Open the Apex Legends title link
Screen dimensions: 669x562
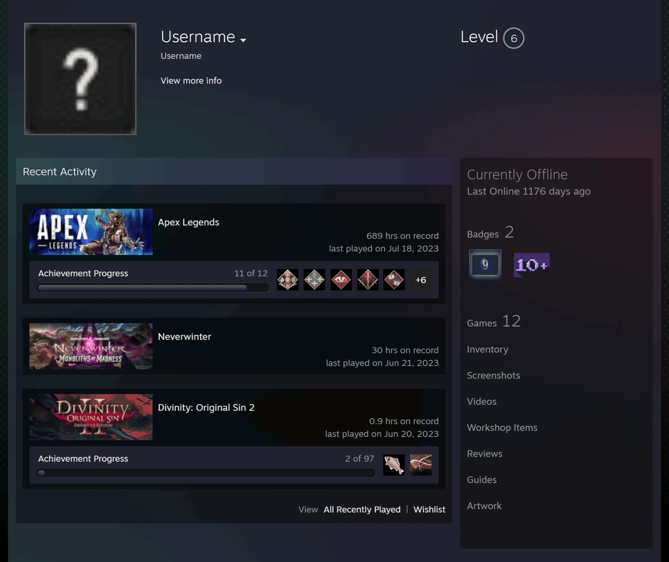(189, 222)
